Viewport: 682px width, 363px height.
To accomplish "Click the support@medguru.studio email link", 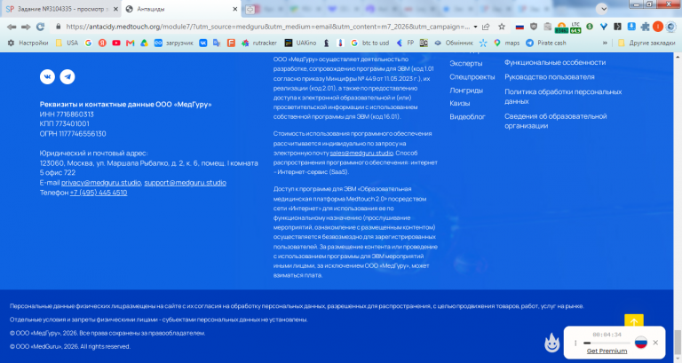I will [186, 183].
